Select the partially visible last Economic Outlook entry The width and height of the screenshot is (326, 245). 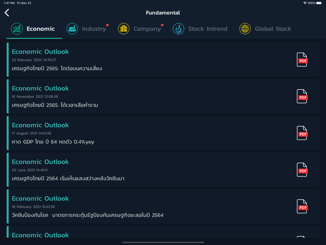(40, 235)
